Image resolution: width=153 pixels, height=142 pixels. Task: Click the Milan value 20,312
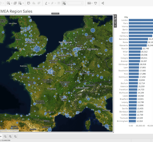point(144,52)
